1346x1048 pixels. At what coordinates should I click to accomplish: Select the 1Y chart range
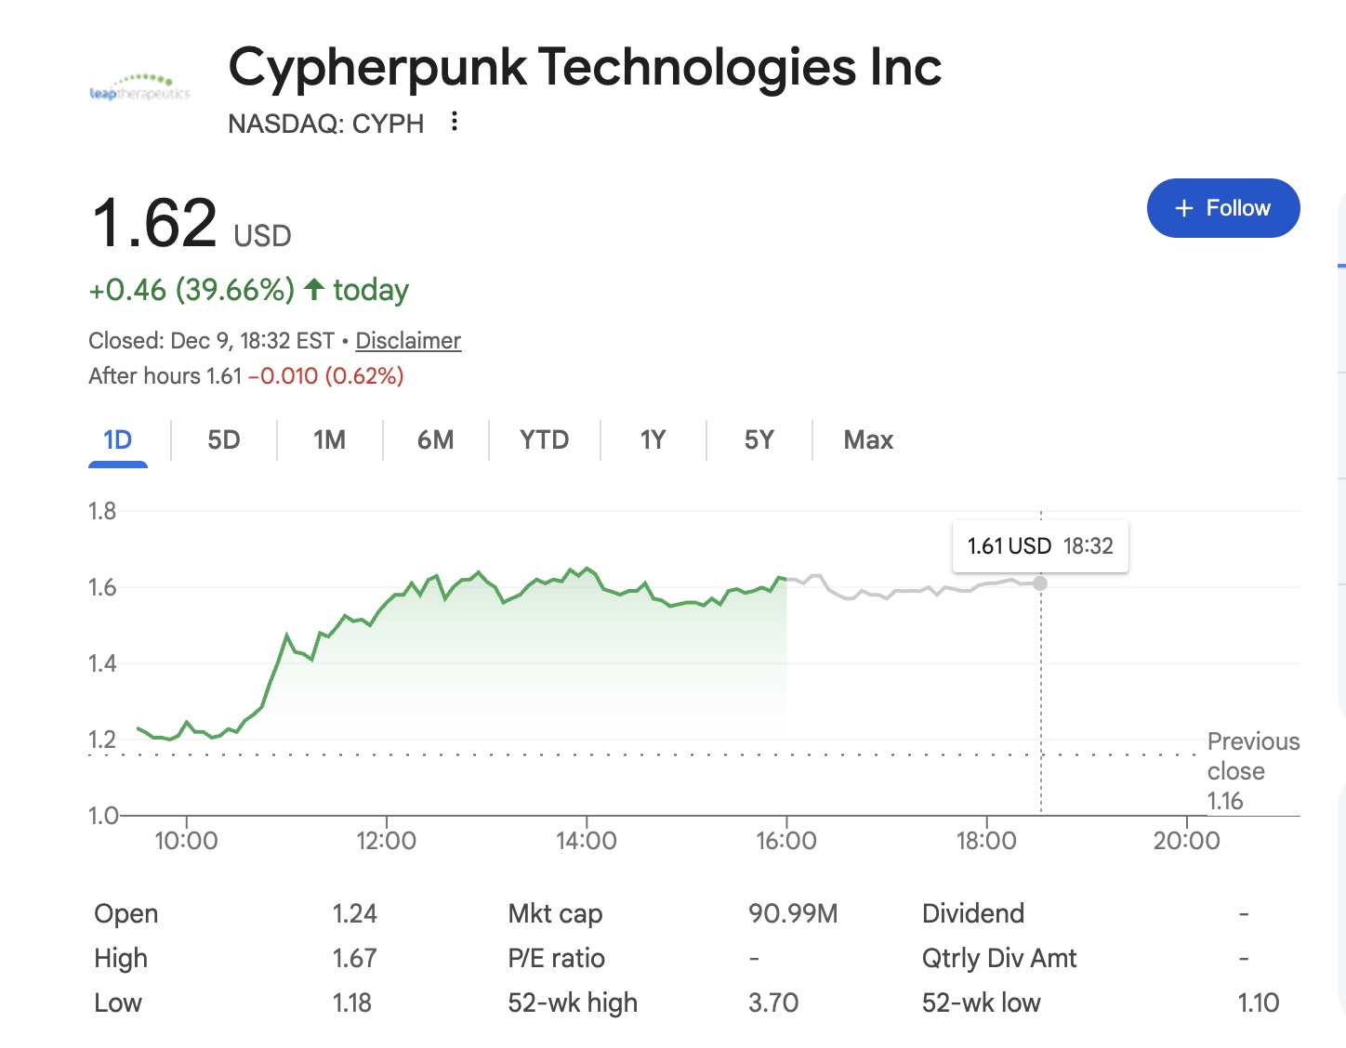[653, 439]
